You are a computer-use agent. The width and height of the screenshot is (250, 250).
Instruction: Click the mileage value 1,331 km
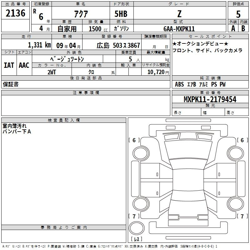pos(39,45)
